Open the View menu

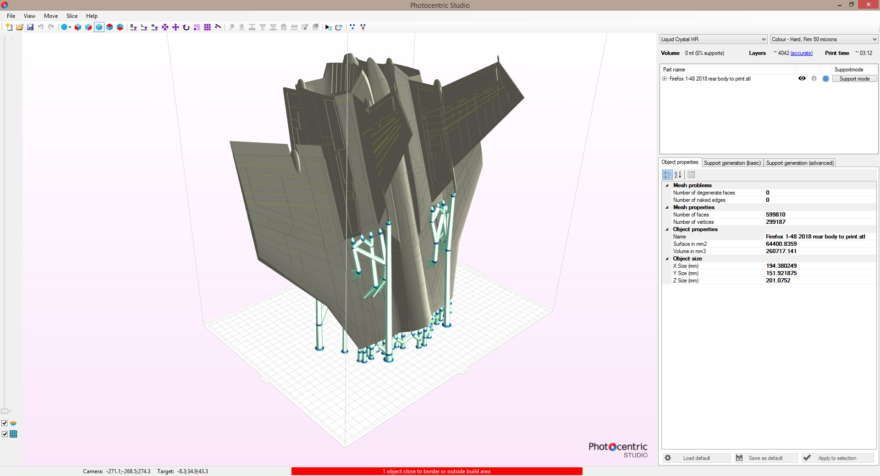29,16
